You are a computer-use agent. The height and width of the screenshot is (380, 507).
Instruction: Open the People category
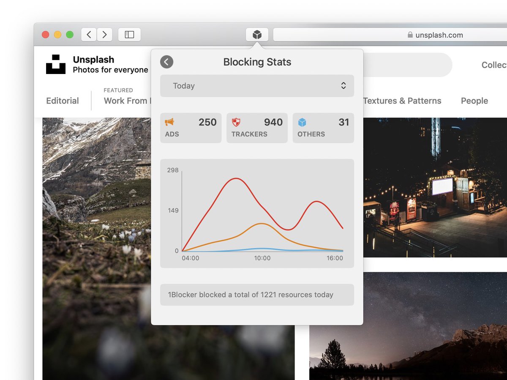[x=474, y=101]
